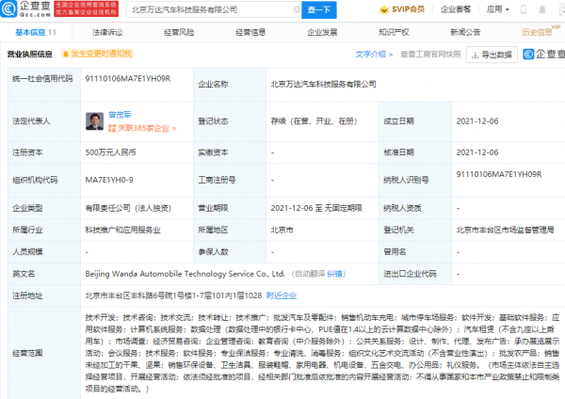The image size is (565, 399).
Task: Select English name Beijing Wanda Automobile Technology
Action: click(185, 274)
